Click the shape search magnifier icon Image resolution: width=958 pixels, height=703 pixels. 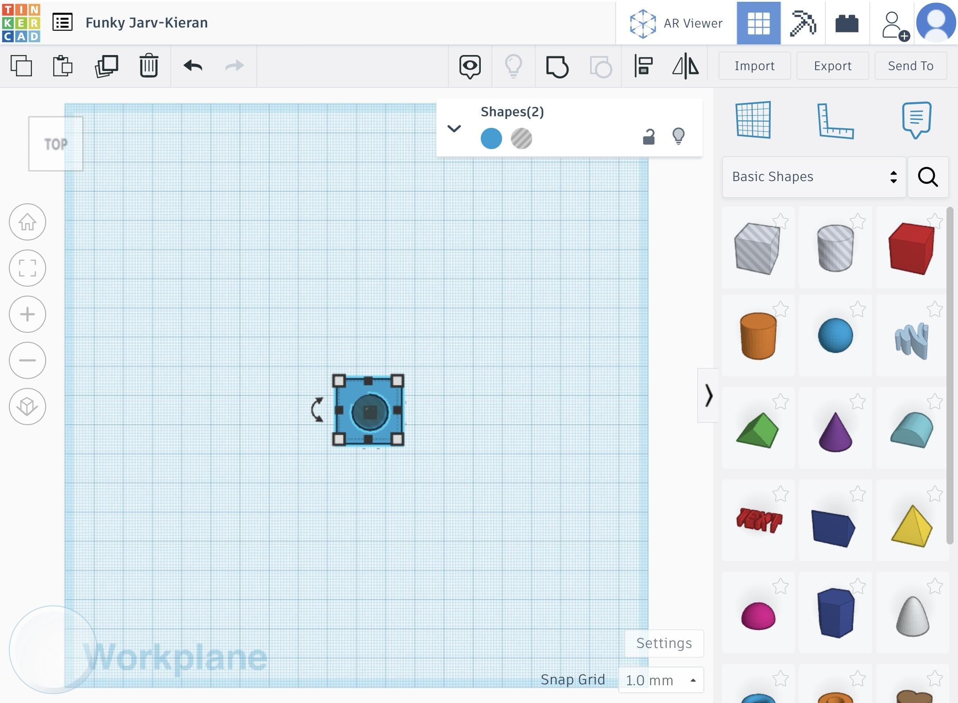[x=928, y=177]
